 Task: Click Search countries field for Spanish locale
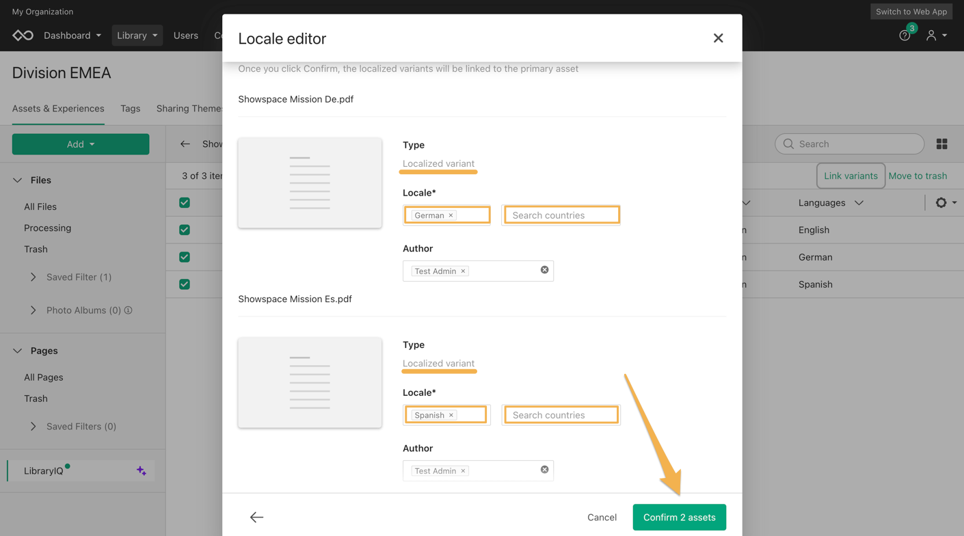coord(561,415)
